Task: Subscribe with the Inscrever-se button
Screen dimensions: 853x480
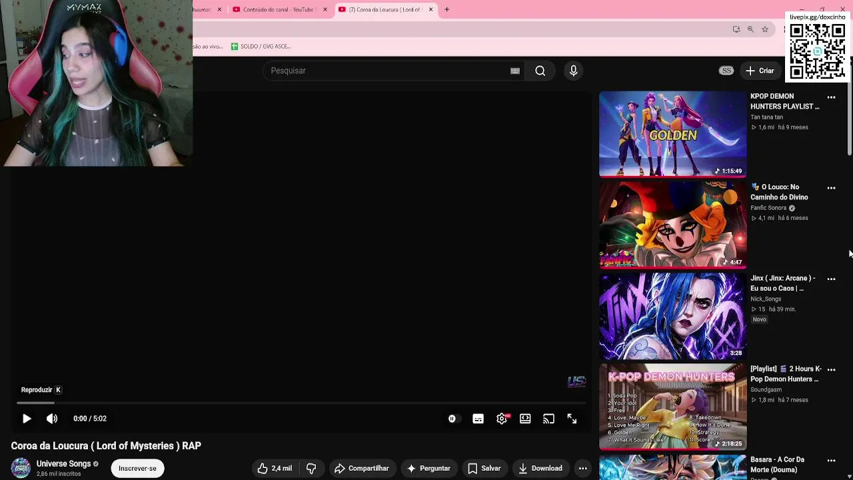Action: [x=137, y=468]
